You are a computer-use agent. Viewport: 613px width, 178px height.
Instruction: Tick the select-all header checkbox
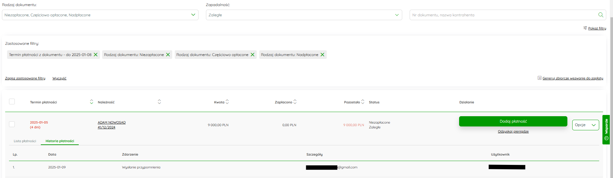[12, 101]
